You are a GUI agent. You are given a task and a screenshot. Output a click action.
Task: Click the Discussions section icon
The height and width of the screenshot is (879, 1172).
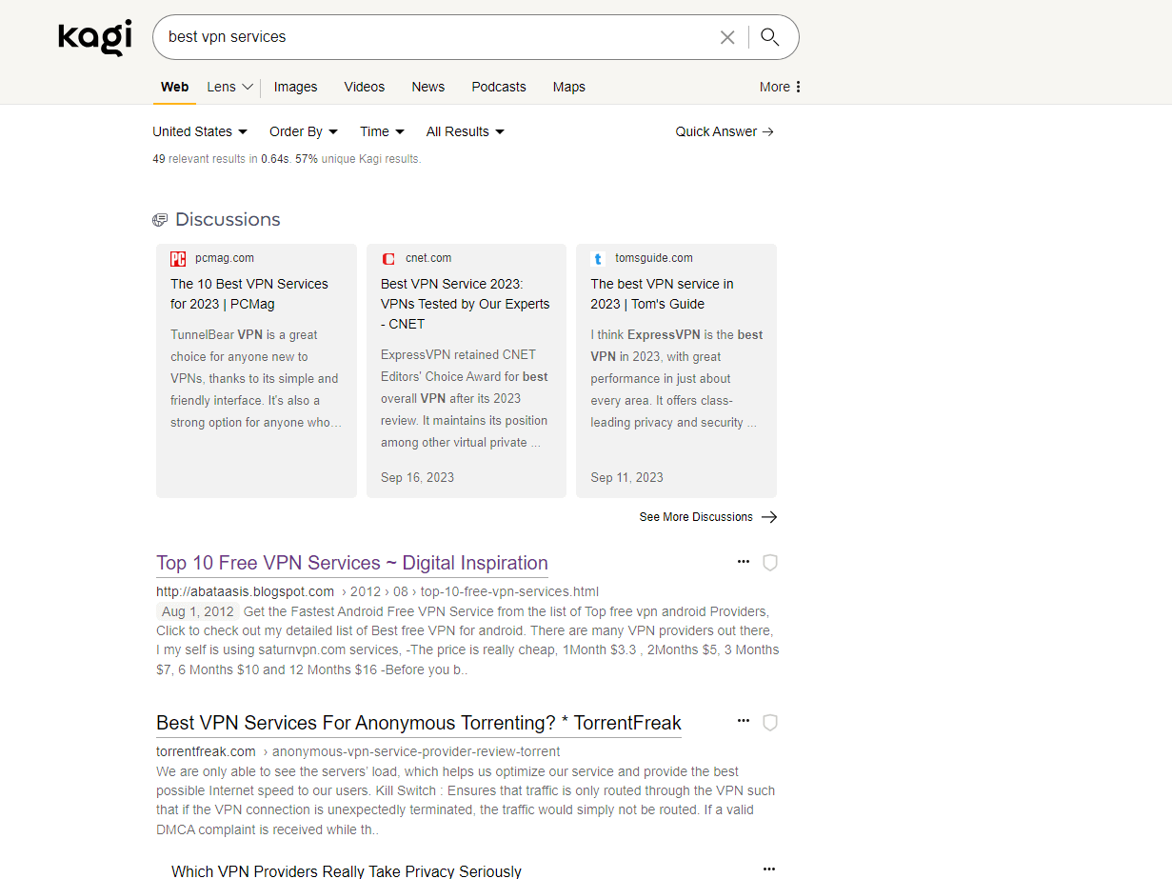160,220
